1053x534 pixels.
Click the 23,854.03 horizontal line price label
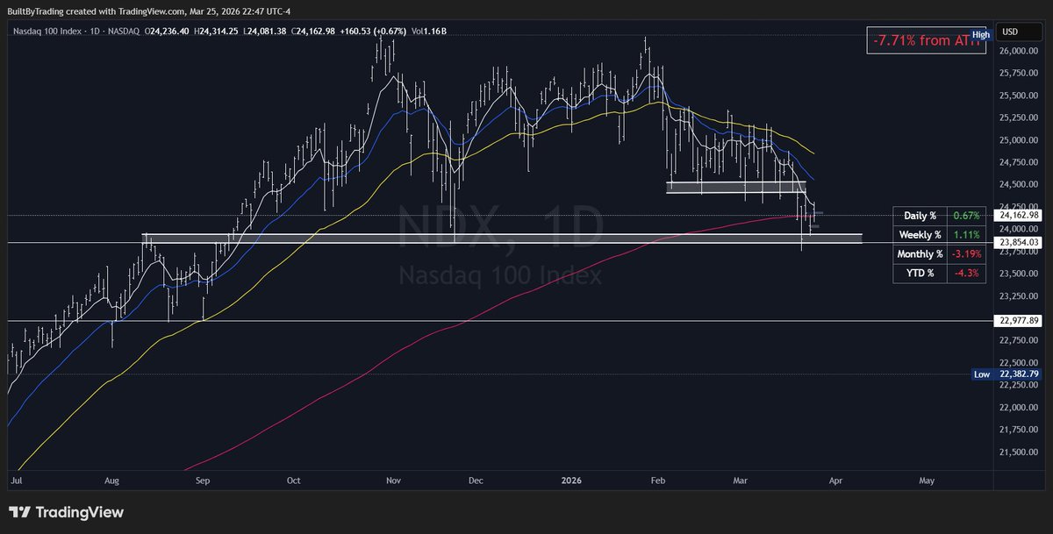(x=1019, y=242)
